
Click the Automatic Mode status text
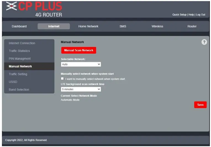point(70,100)
